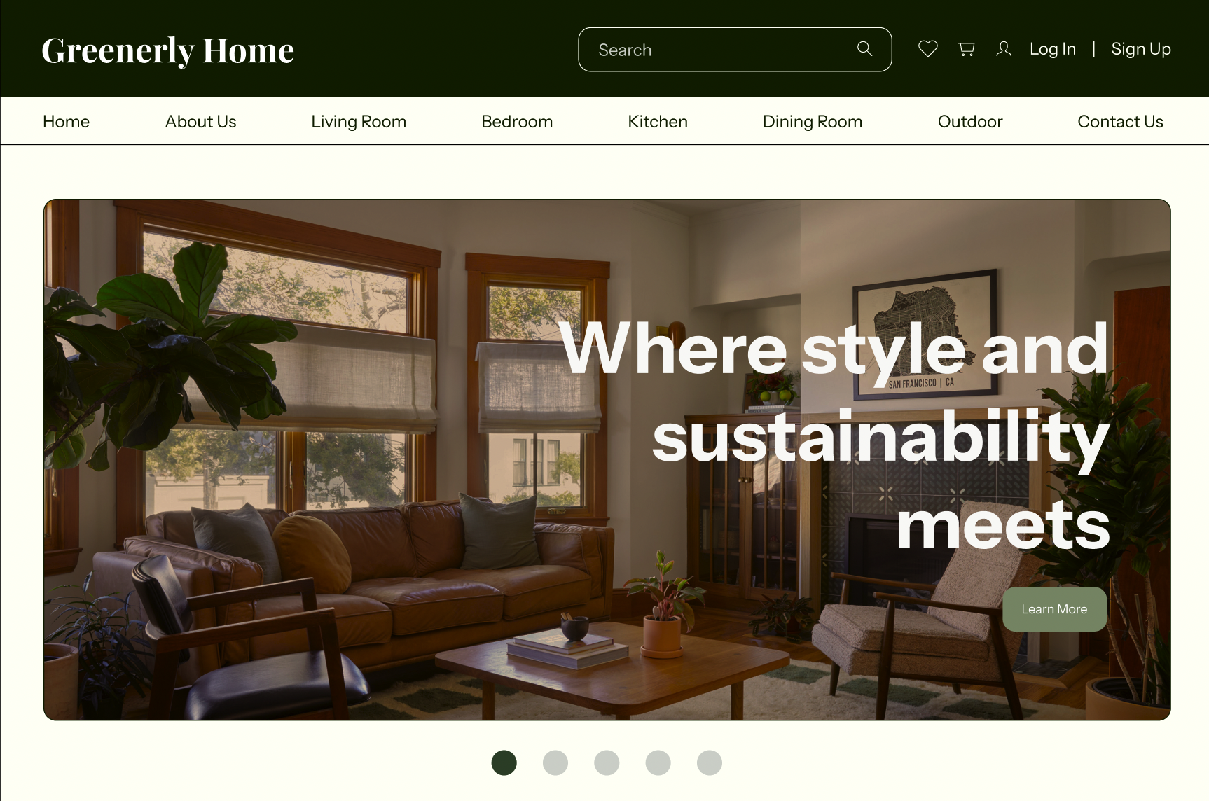
Task: Click the user account profile icon
Action: [1004, 48]
